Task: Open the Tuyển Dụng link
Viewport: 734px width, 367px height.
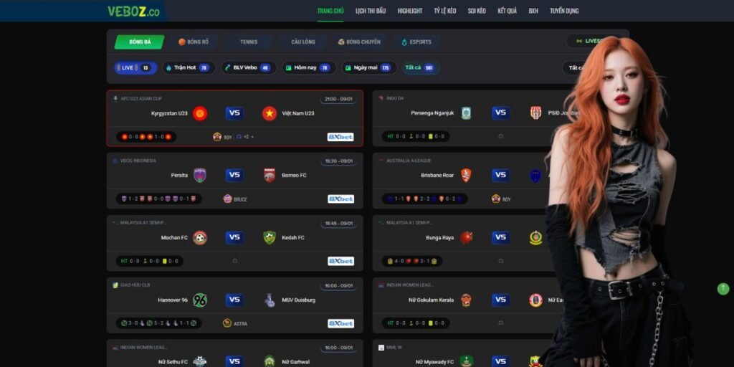Action: click(564, 11)
